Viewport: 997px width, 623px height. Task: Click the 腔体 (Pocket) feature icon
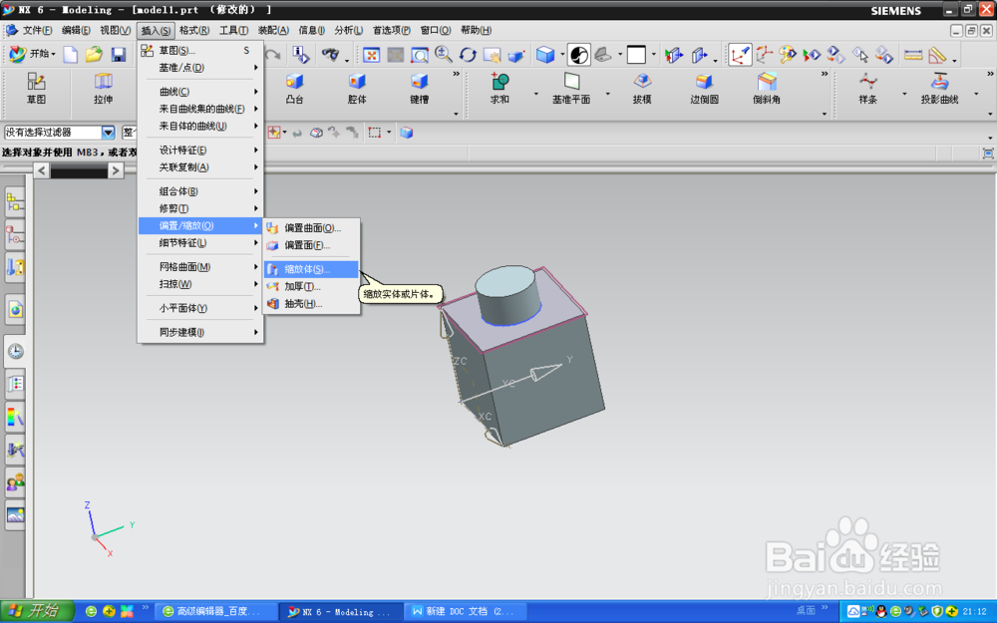(x=356, y=80)
